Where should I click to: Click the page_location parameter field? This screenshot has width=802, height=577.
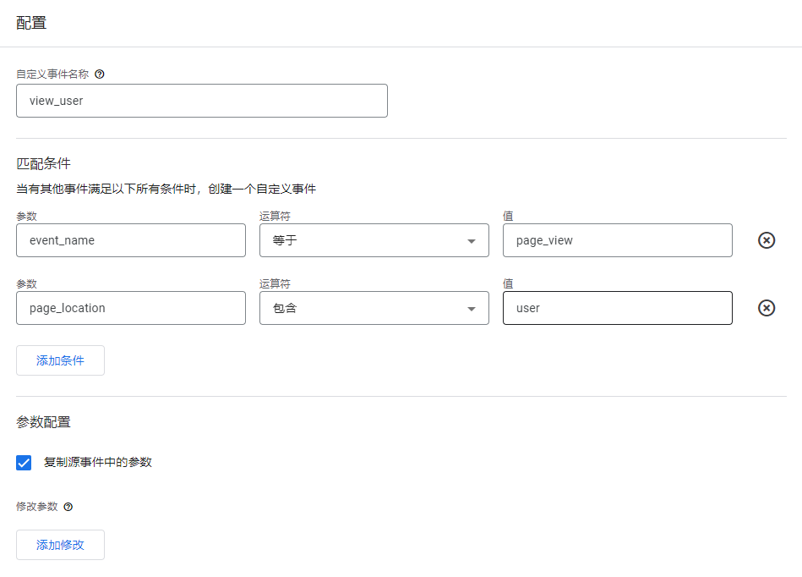point(130,308)
